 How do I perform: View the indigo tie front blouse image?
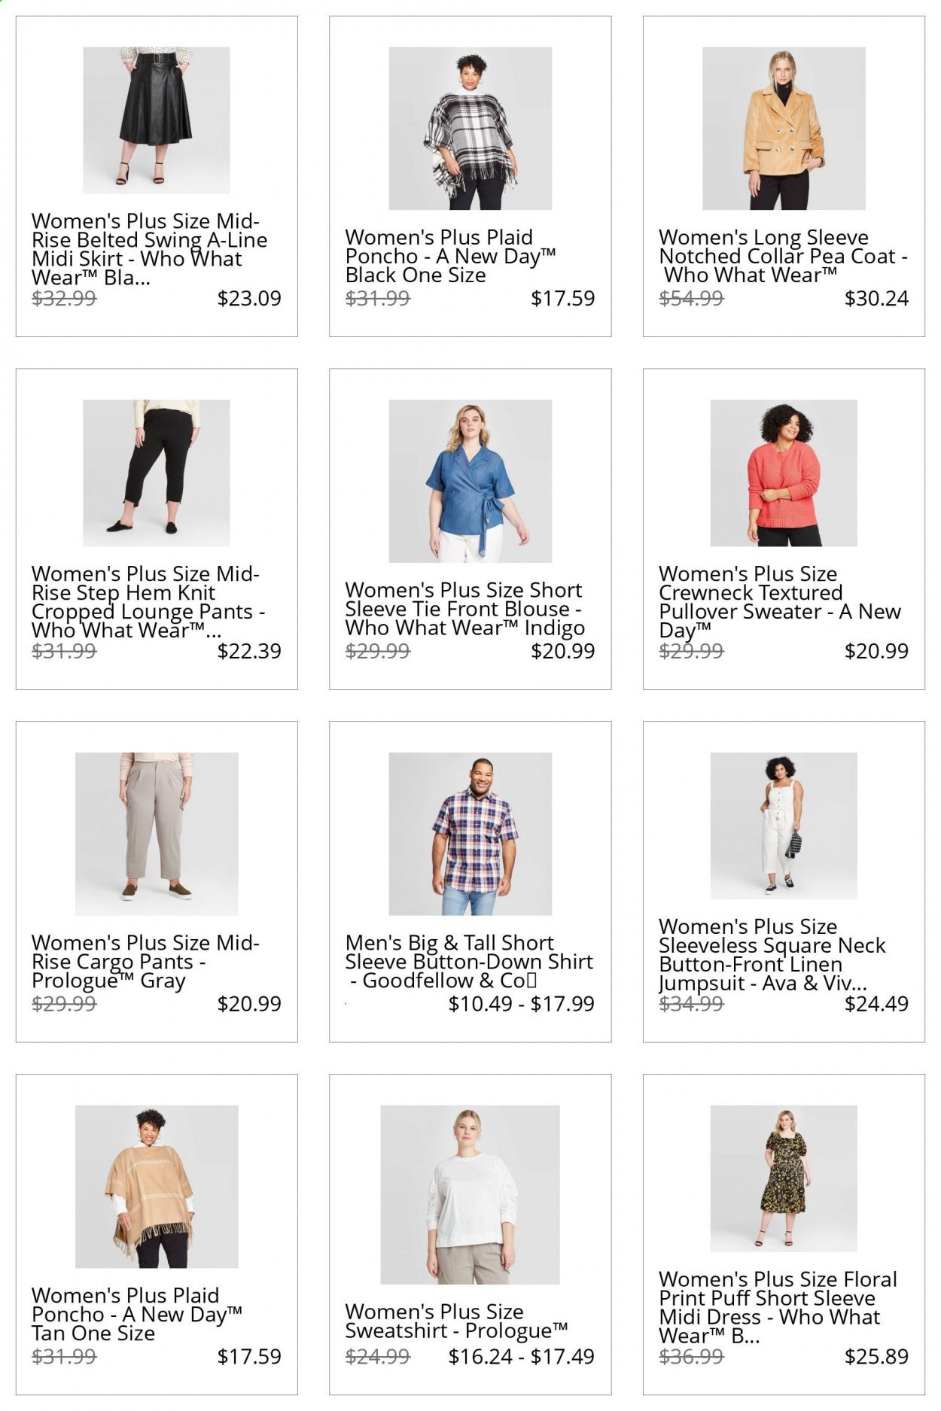(470, 481)
